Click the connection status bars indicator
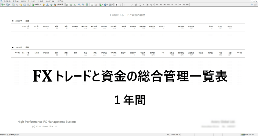 pos(243,135)
